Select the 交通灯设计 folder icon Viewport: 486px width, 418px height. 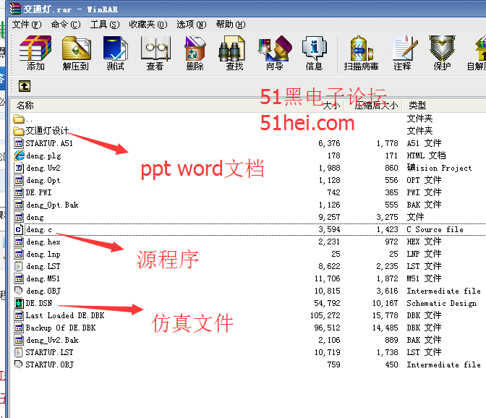point(19,131)
